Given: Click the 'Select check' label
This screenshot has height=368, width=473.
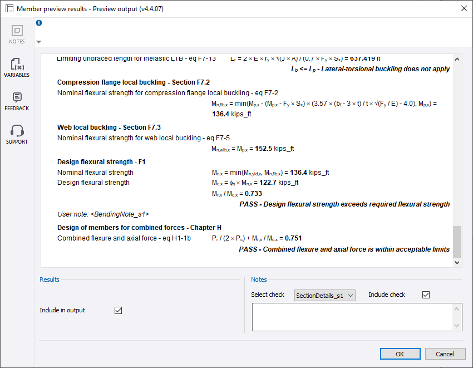Looking at the screenshot, I should (x=268, y=295).
